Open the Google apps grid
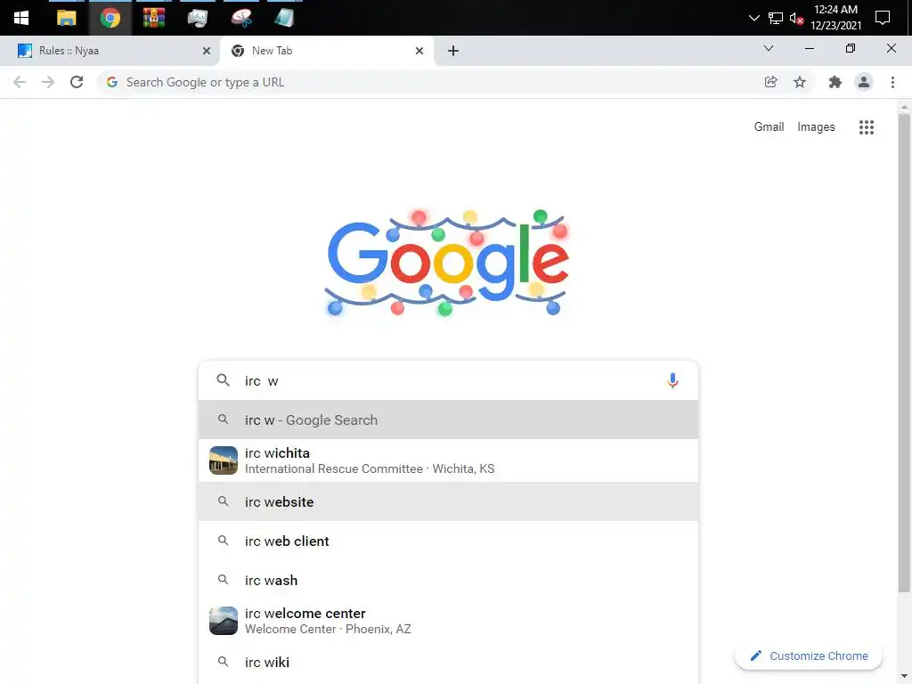The image size is (912, 684). pos(866,127)
